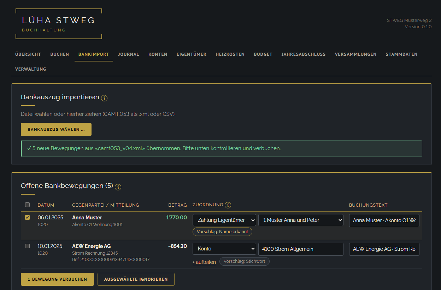Click the Akonto Q1 Wohnung 1001 message

(98, 225)
